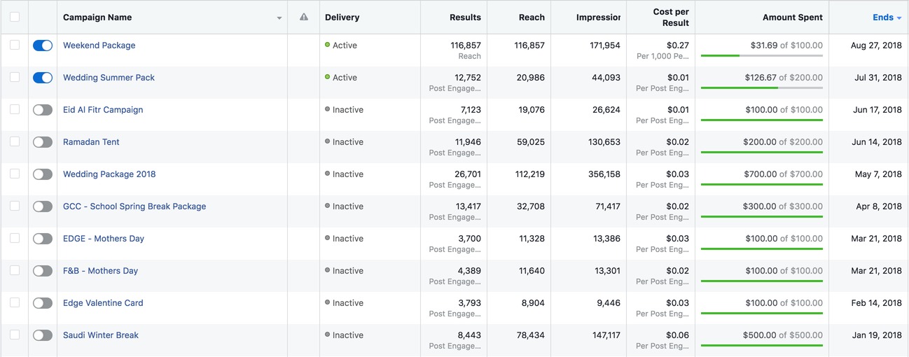Open the EDGE - Mothers Day link
The image size is (909, 357).
104,239
